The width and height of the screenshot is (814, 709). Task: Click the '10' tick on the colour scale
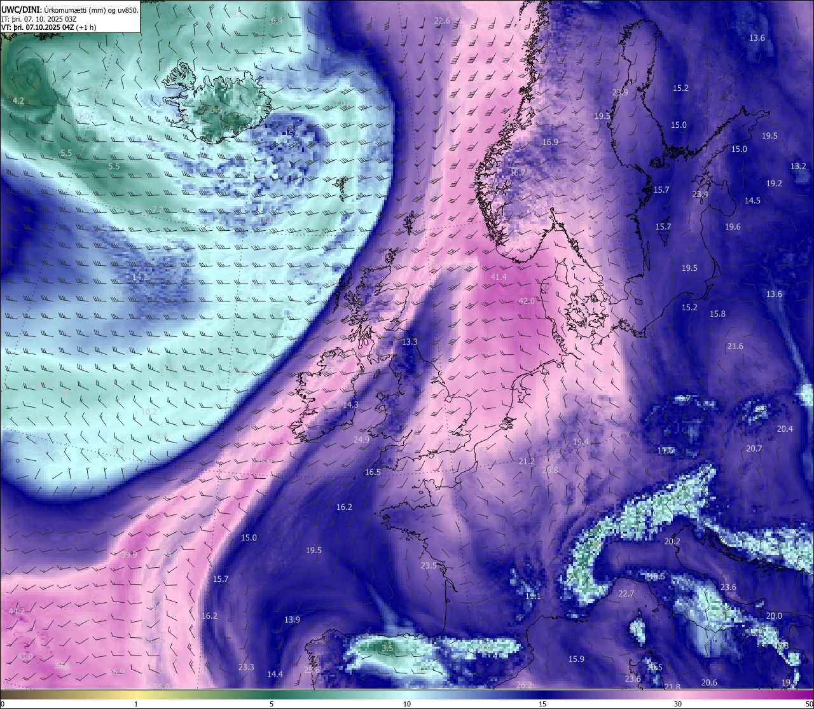(x=407, y=704)
